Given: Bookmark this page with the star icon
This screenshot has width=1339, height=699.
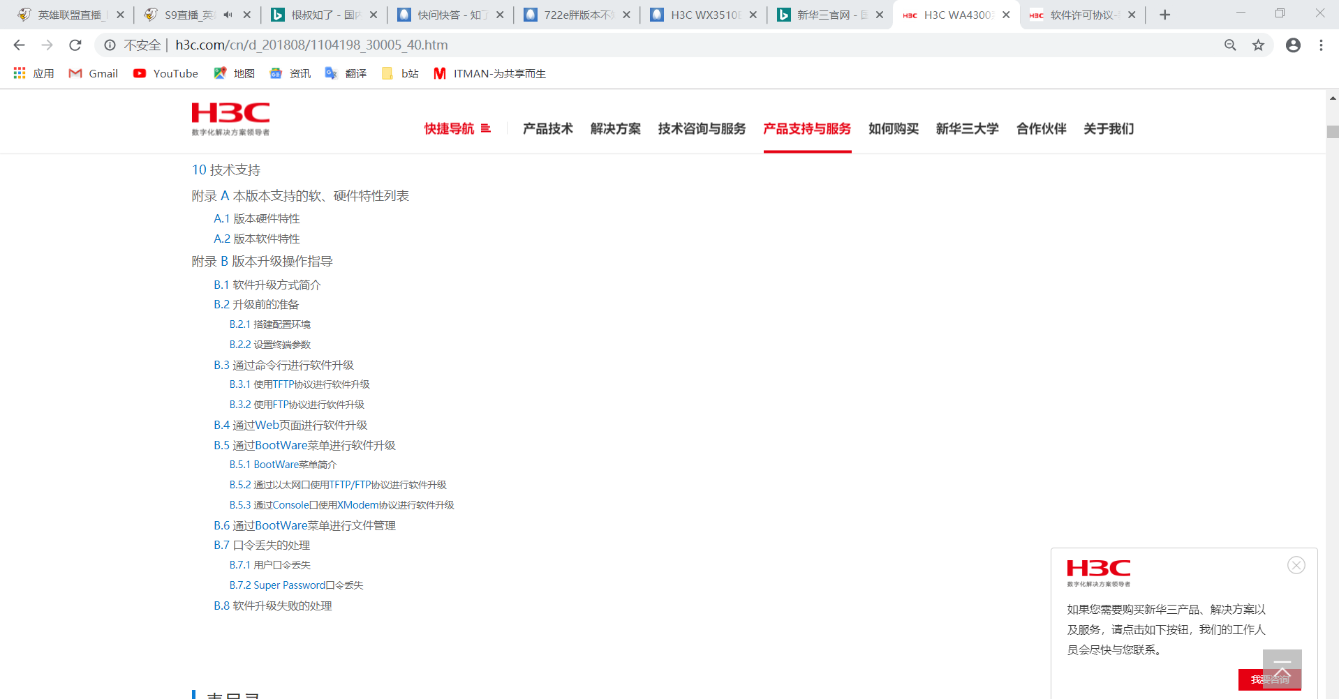Looking at the screenshot, I should 1258,45.
